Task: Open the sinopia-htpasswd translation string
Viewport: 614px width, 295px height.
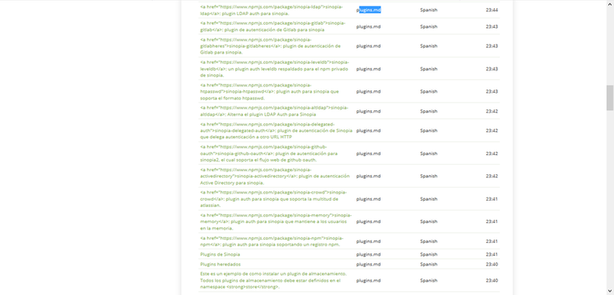Action: (x=269, y=91)
